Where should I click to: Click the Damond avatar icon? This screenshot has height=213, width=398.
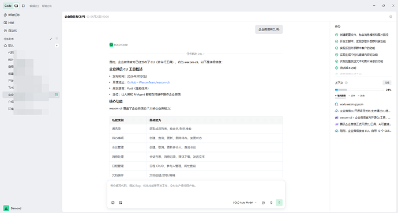coord(6,208)
